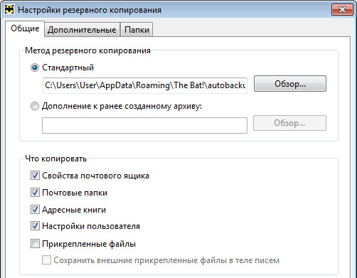
Task: Enable Прикрепленные файлы checkbox
Action: tap(35, 244)
